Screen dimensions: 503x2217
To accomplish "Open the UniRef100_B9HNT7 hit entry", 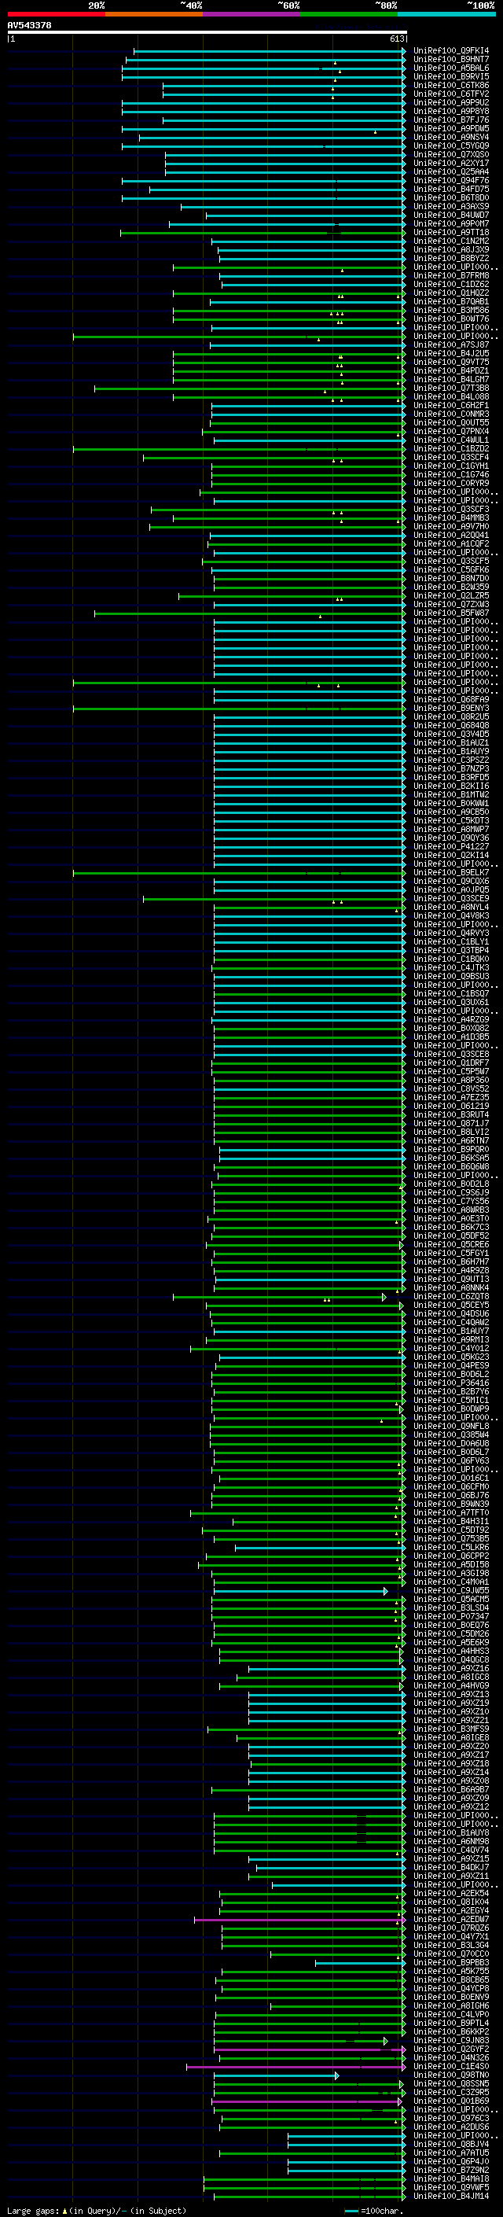I will coord(450,60).
